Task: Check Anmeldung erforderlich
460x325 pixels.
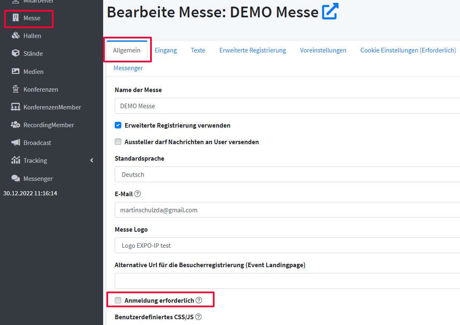Action: (x=118, y=300)
